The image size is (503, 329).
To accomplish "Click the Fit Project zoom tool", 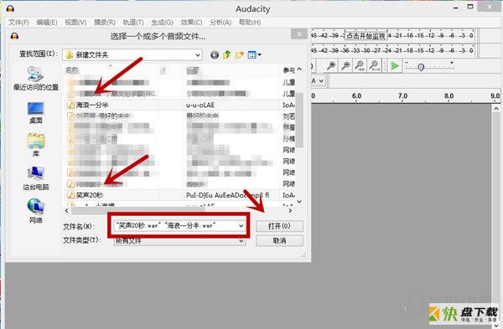I will pyautogui.click(x=374, y=65).
